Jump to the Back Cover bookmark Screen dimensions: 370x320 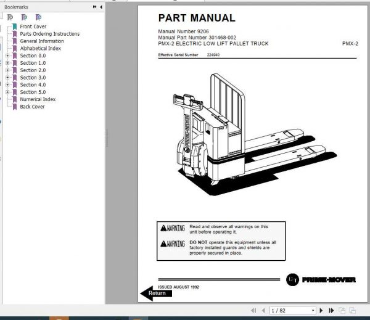pos(32,107)
